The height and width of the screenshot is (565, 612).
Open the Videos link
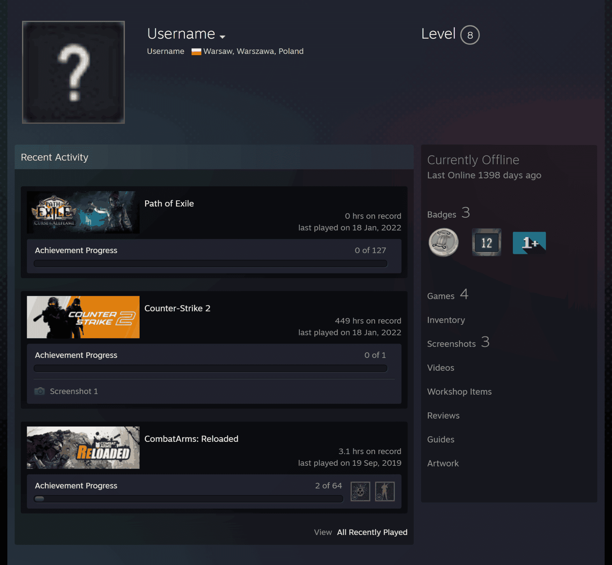click(441, 368)
